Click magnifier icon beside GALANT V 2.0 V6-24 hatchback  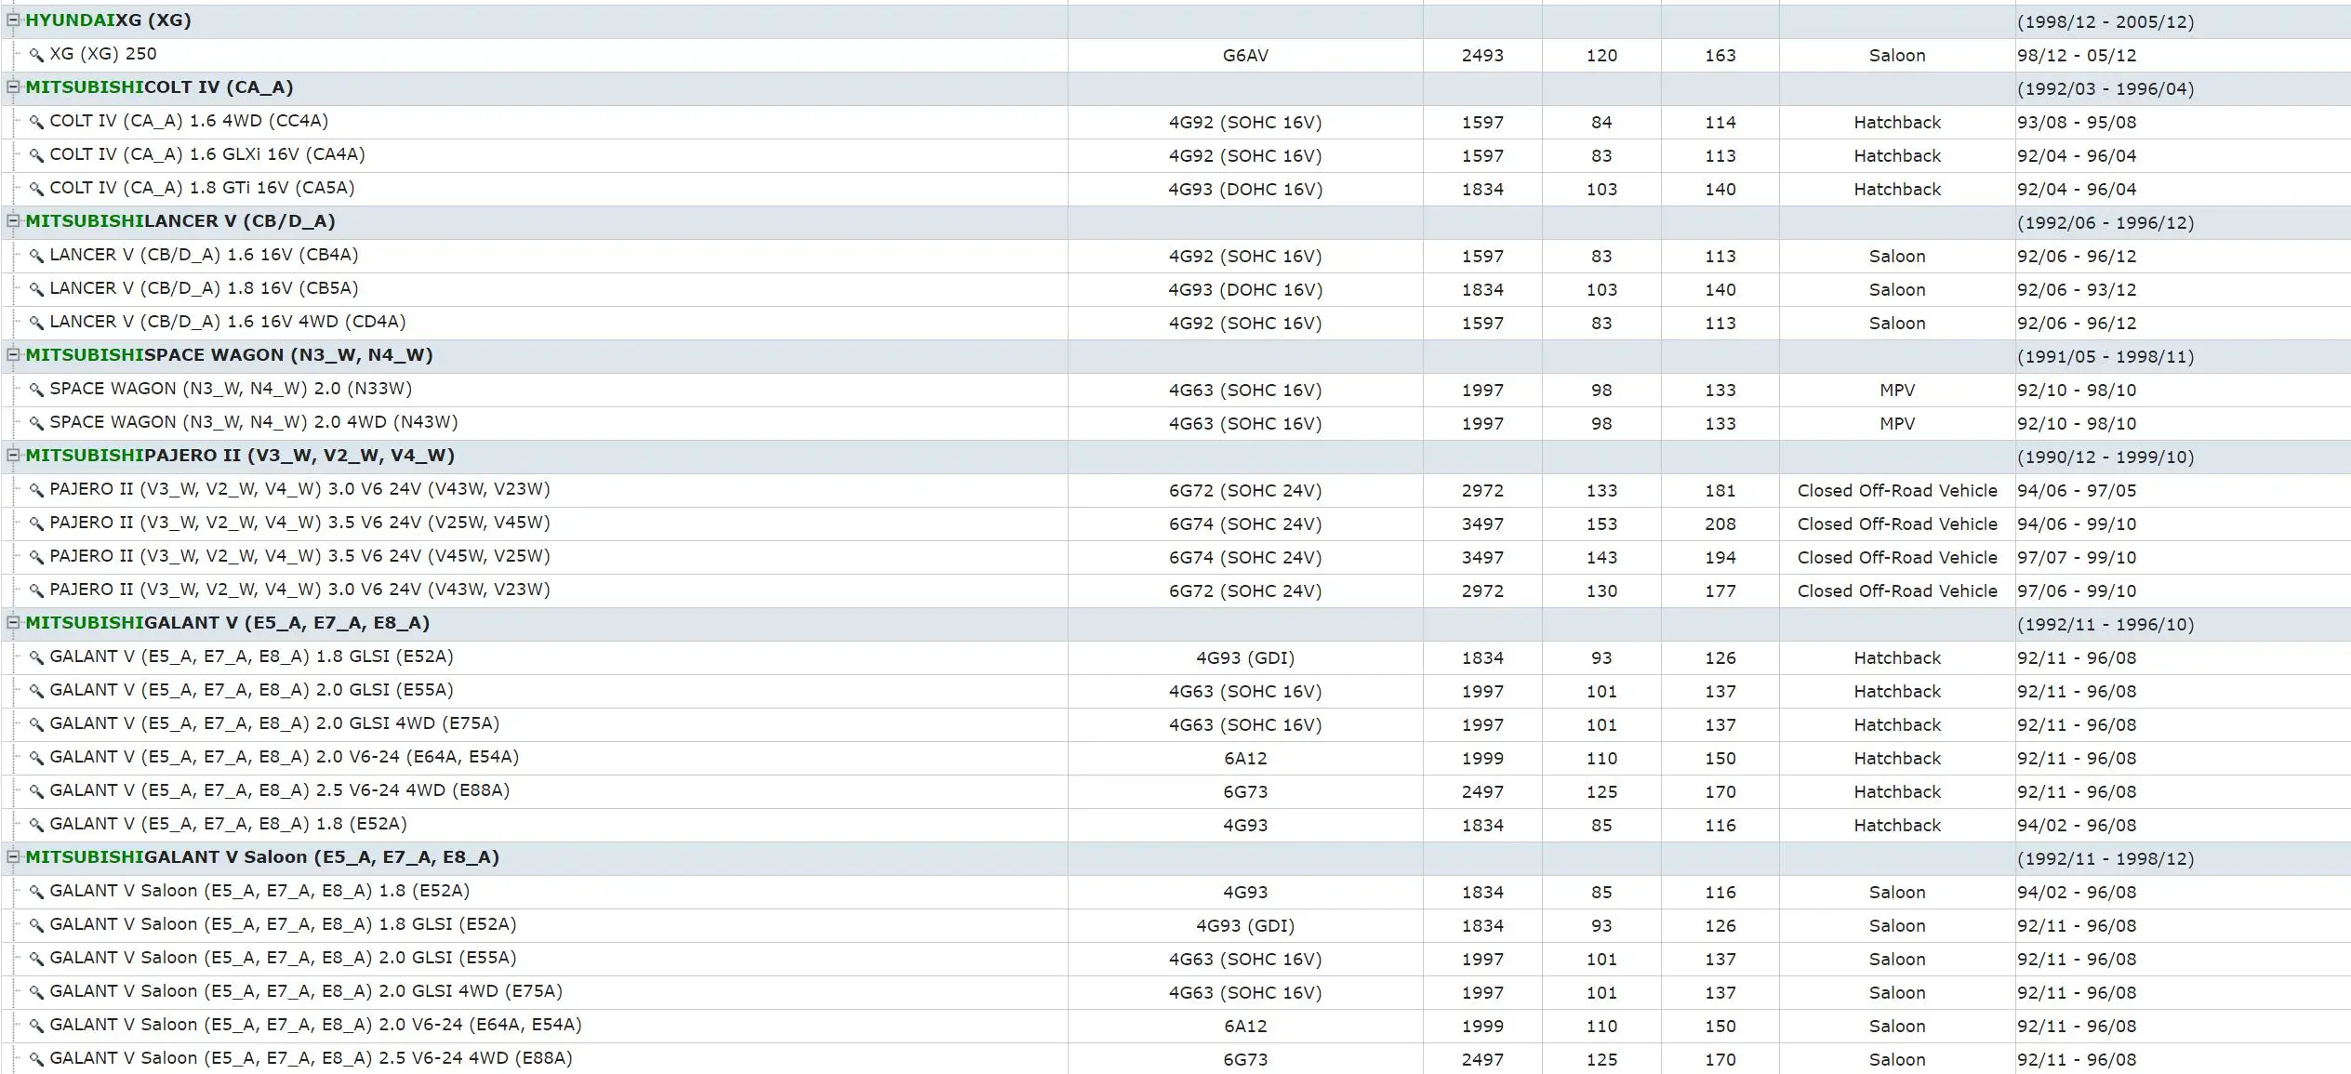[x=36, y=758]
